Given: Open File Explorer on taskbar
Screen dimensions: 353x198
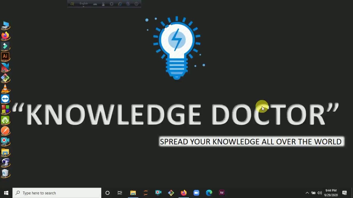Looking at the screenshot, I should [x=133, y=193].
